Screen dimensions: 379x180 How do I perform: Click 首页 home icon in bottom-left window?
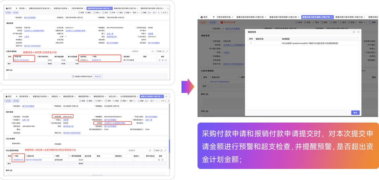click(x=9, y=96)
